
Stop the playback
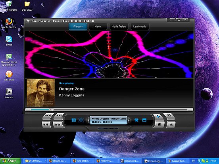click(x=159, y=124)
